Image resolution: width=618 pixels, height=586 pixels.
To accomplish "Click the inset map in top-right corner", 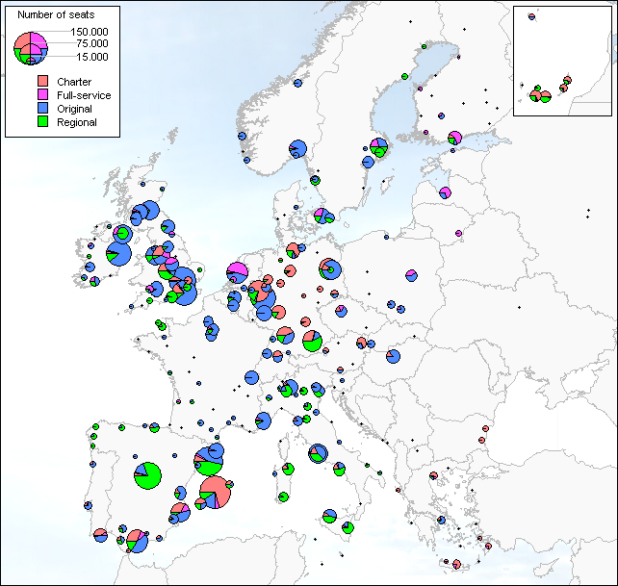I will click(x=564, y=60).
